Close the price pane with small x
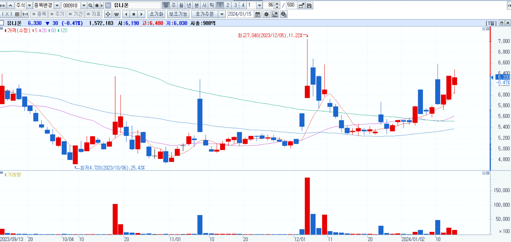 [x=488, y=29]
